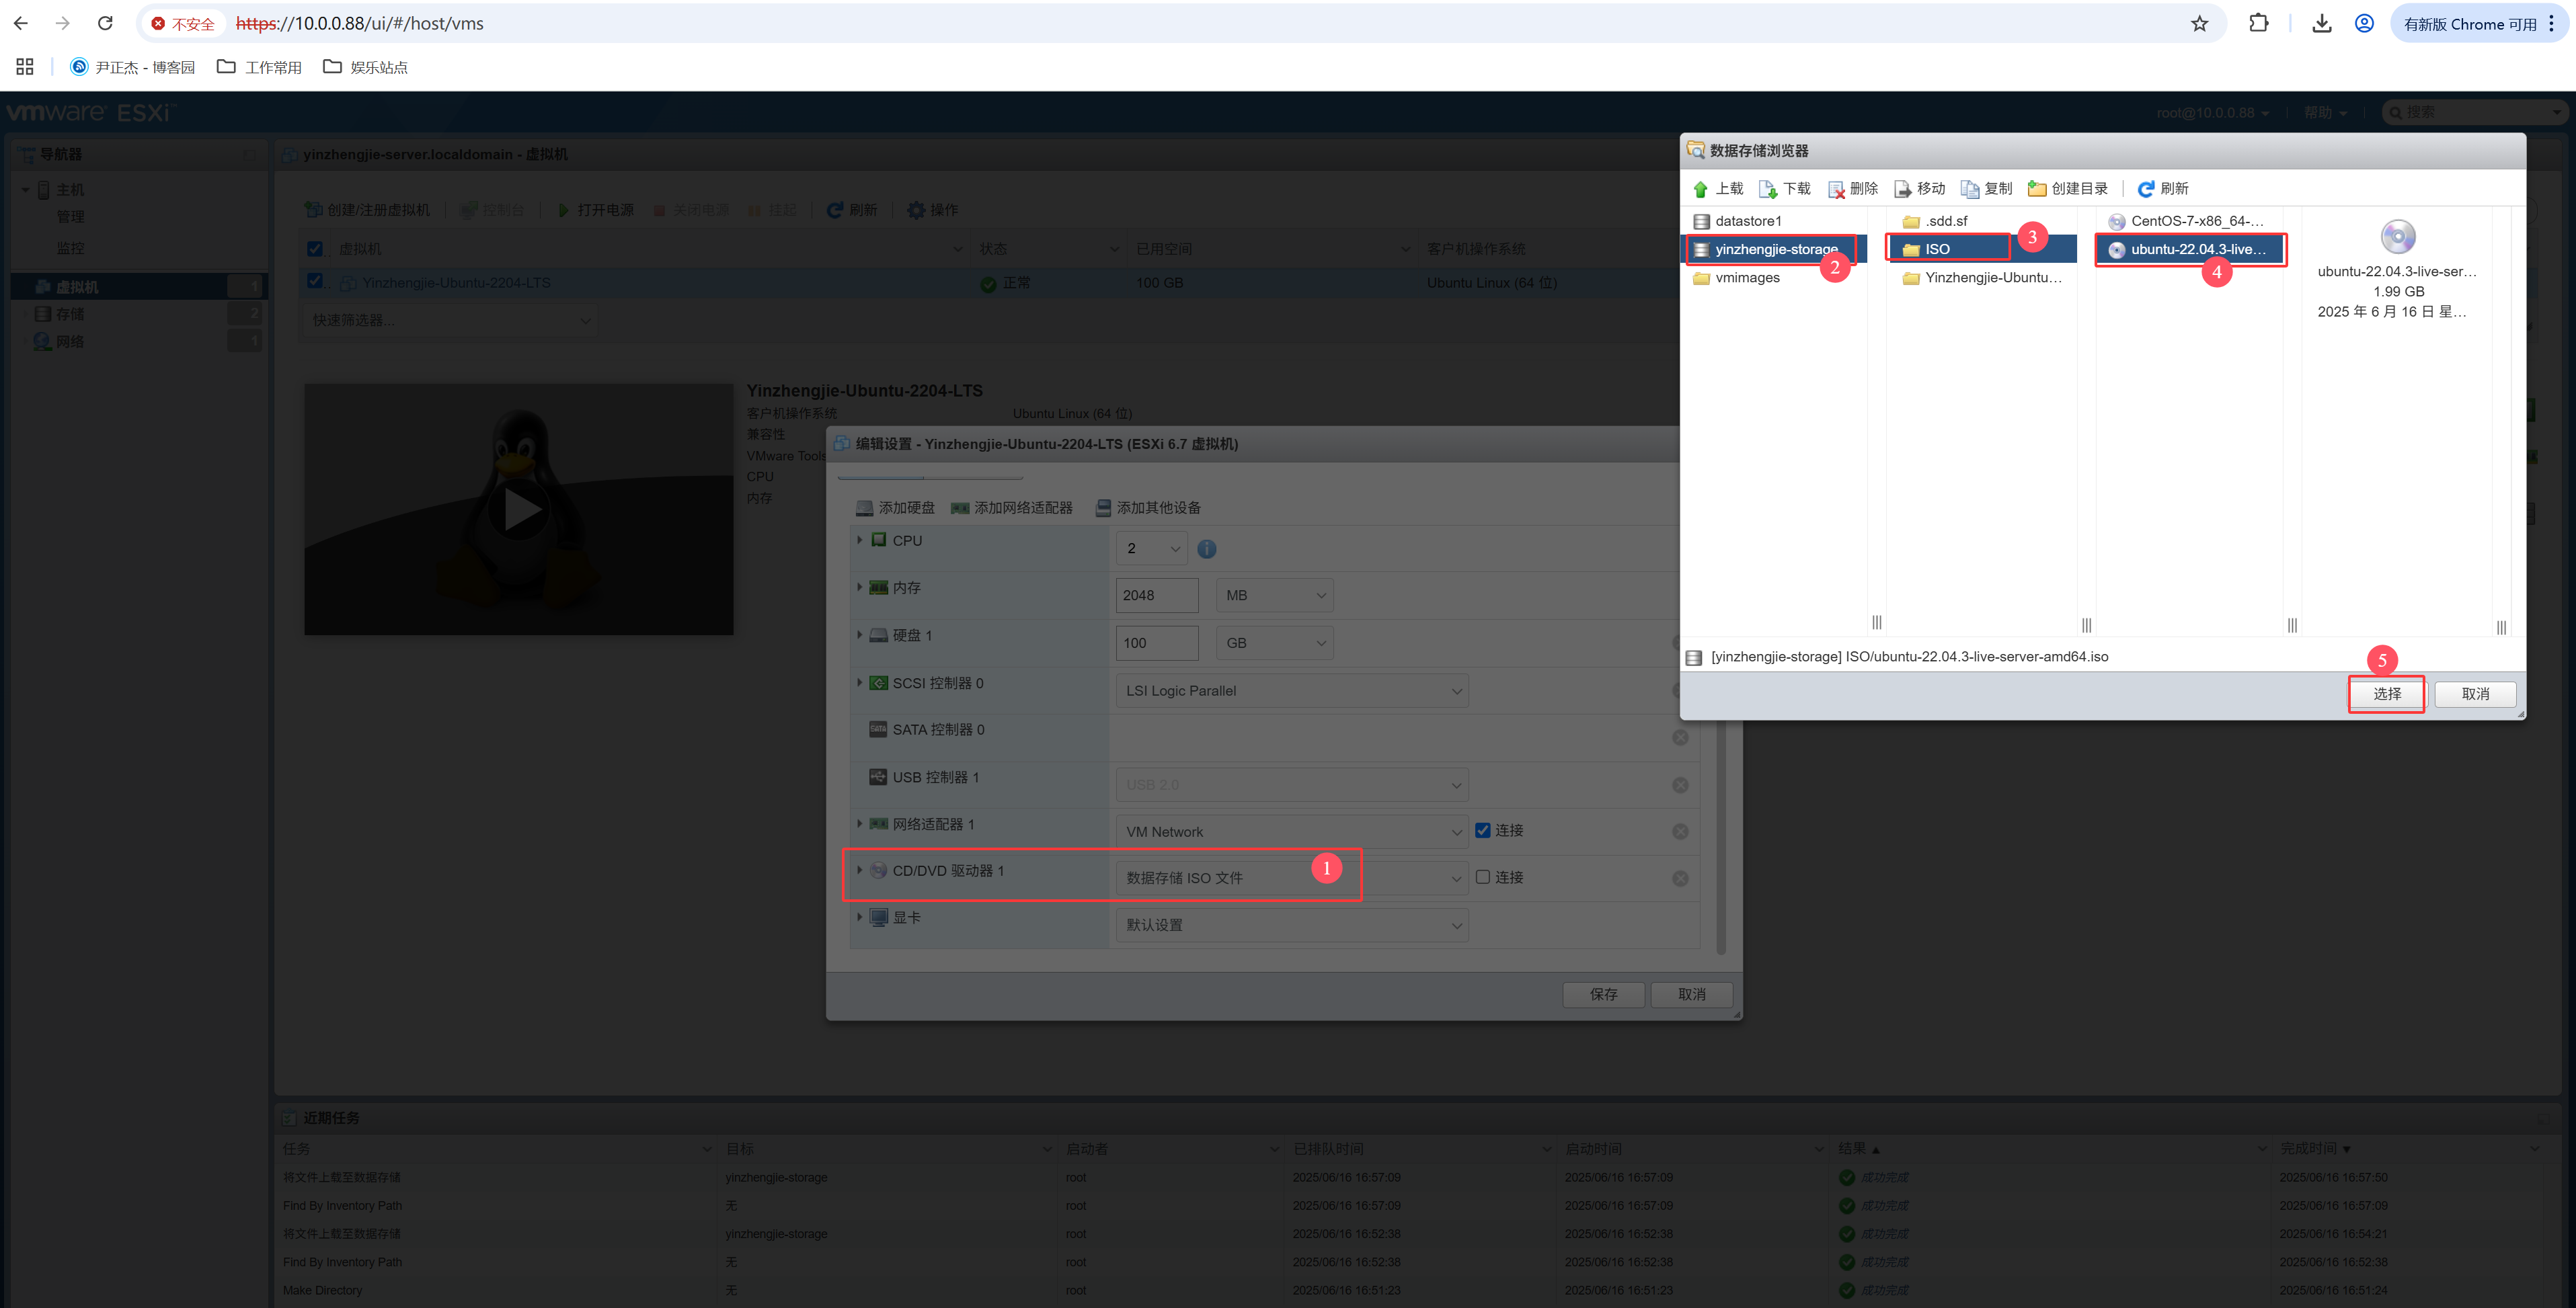Open CPU count dropdown
The image size is (2576, 1308).
click(x=1152, y=548)
